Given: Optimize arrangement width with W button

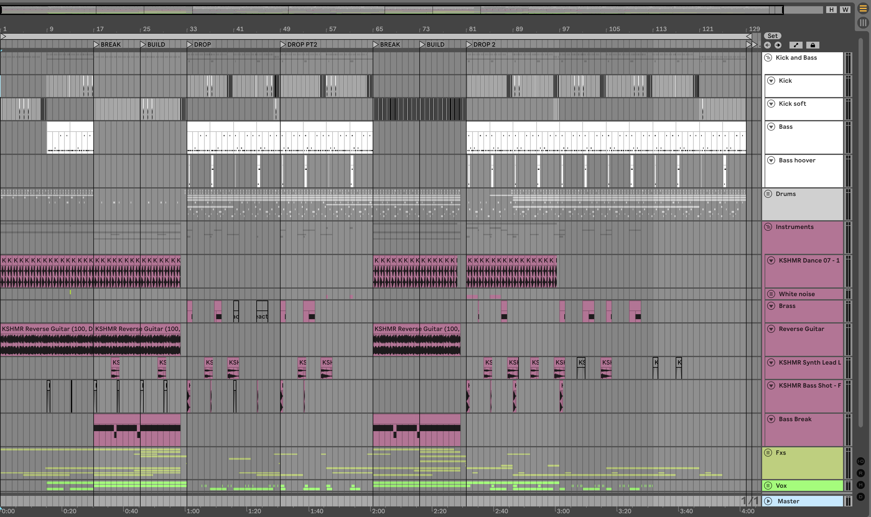Looking at the screenshot, I should pos(845,10).
